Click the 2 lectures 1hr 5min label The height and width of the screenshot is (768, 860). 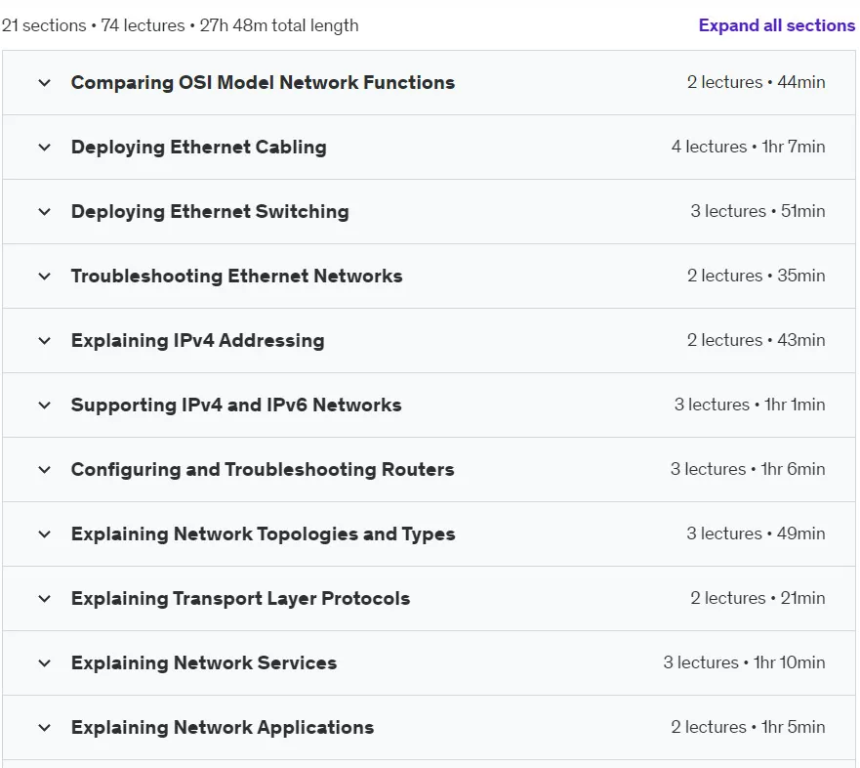748,727
